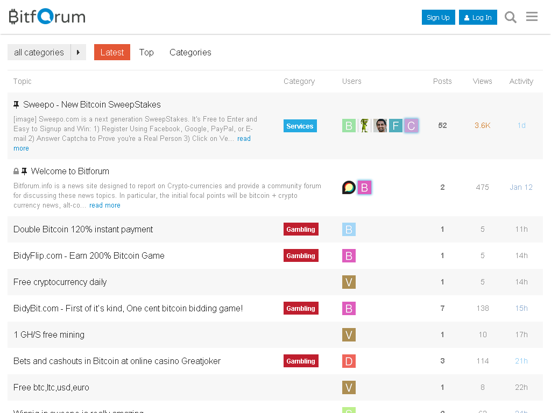The height and width of the screenshot is (413, 551).
Task: Open Welcome to Bitforum topic
Action: click(70, 171)
